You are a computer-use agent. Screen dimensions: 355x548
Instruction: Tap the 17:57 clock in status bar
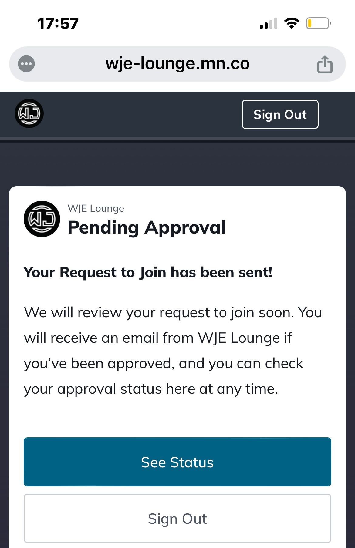[58, 24]
